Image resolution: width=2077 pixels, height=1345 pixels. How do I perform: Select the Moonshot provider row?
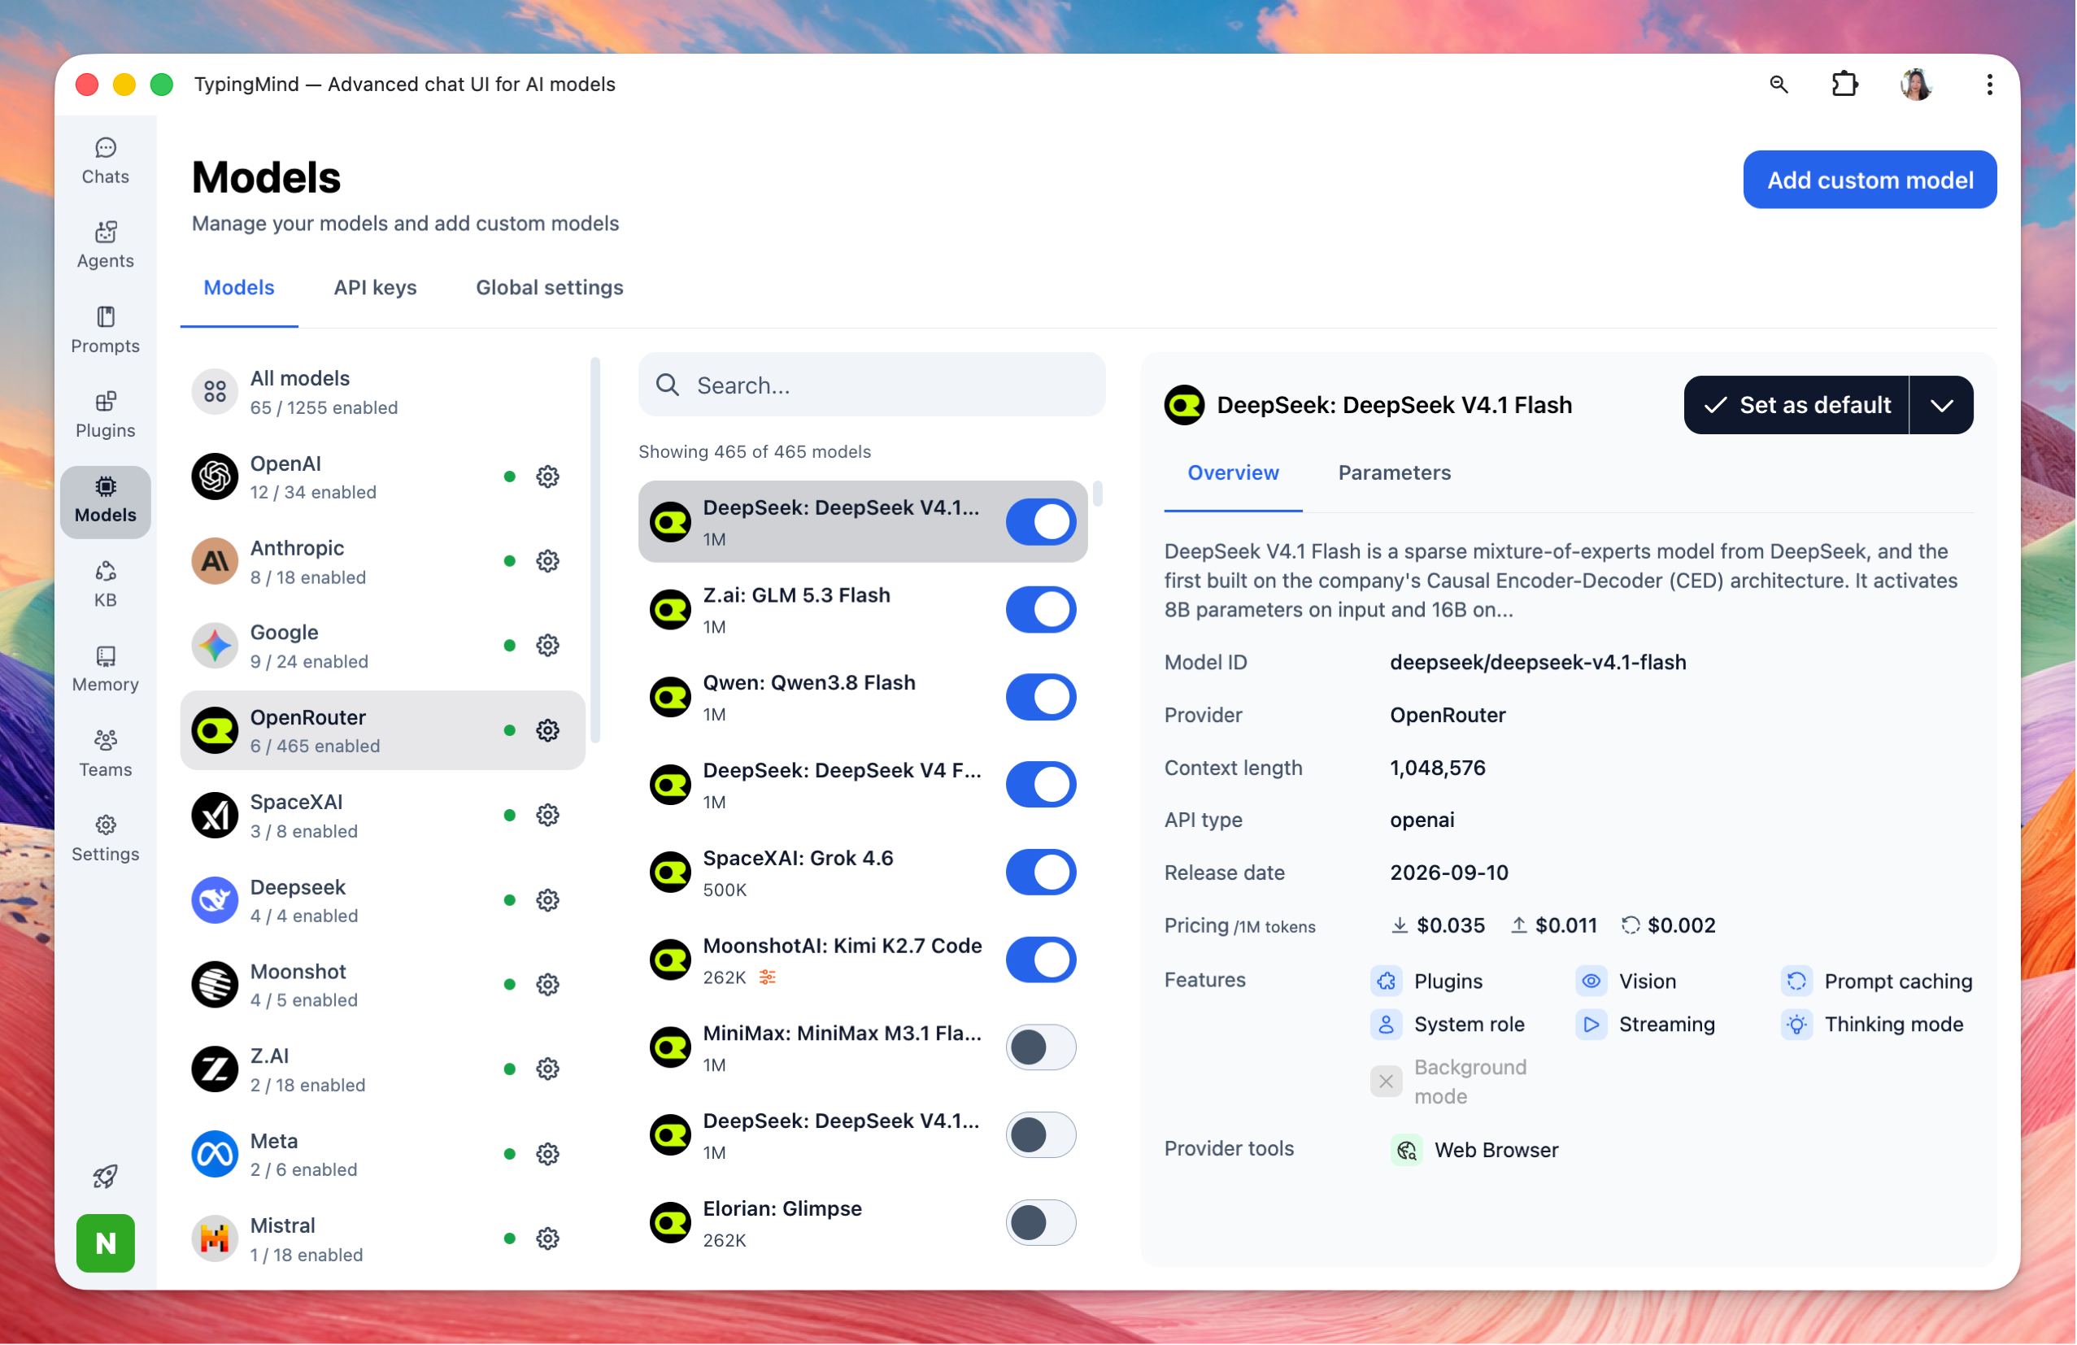coord(383,985)
